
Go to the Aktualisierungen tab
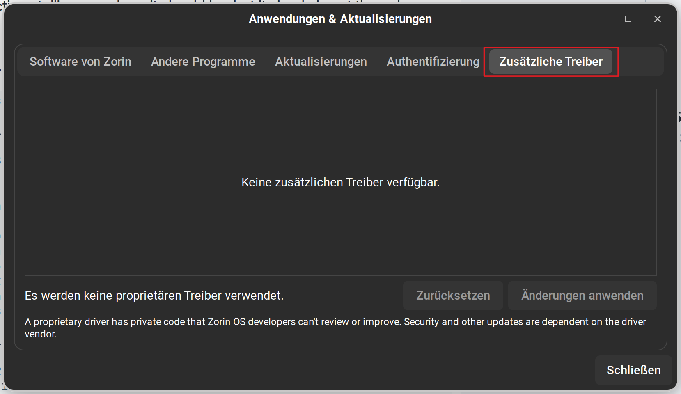pos(321,62)
